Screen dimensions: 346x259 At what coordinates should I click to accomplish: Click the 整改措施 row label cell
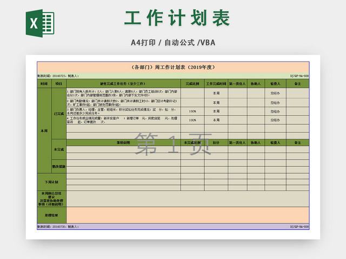[x=59, y=167]
